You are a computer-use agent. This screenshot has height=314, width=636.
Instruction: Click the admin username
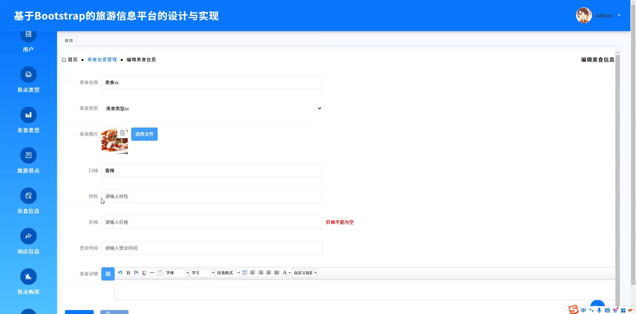pyautogui.click(x=604, y=16)
